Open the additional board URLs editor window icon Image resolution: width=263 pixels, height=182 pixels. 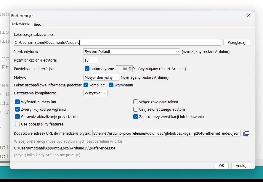click(246, 133)
